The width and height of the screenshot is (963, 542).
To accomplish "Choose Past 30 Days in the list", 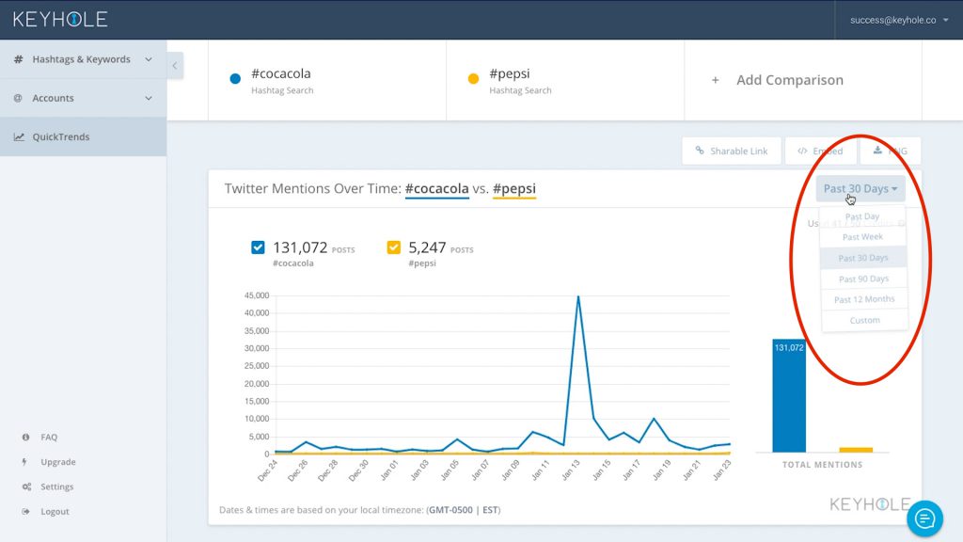I will tap(863, 258).
